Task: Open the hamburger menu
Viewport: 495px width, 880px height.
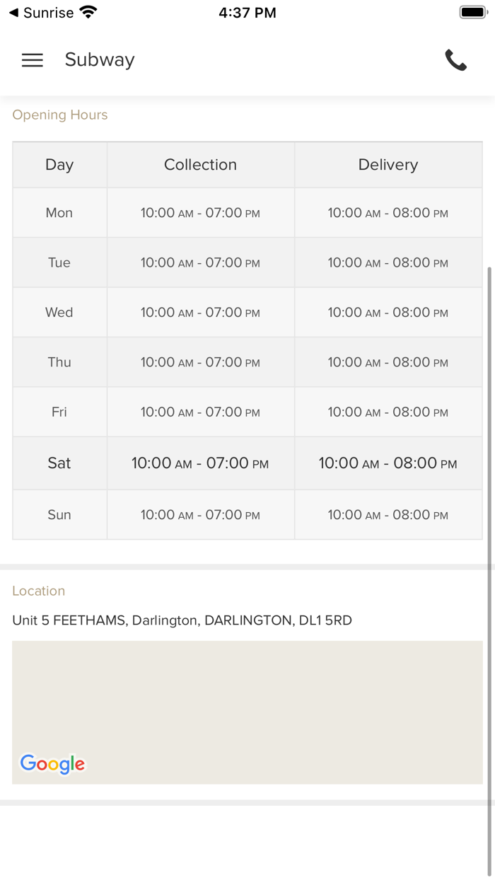Action: click(x=33, y=60)
